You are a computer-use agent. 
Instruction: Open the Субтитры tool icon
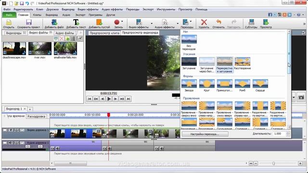coord(251,22)
